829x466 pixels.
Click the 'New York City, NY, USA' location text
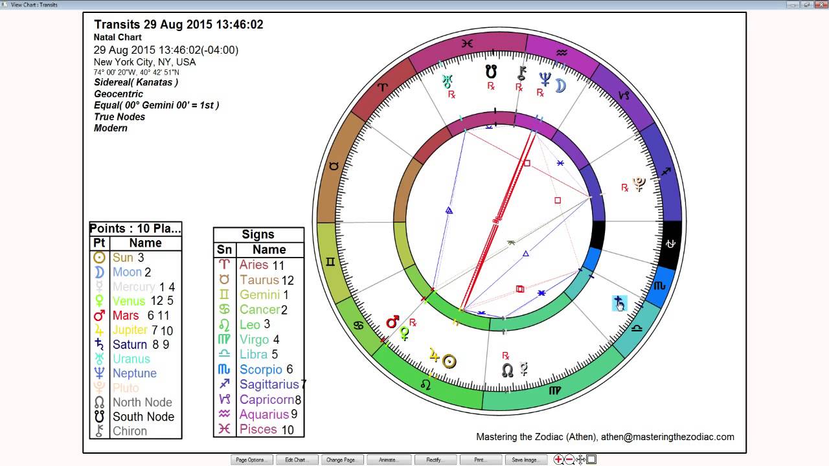pyautogui.click(x=144, y=62)
